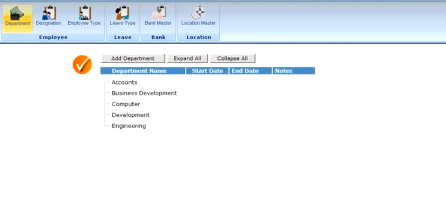Select the Engineering department node
The height and width of the screenshot is (199, 446).
click(x=129, y=126)
